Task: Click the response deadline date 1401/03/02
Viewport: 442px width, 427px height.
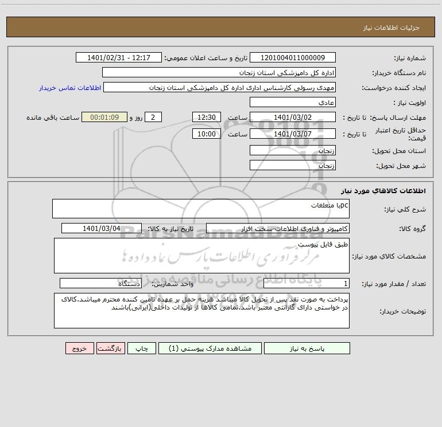Action: click(293, 117)
